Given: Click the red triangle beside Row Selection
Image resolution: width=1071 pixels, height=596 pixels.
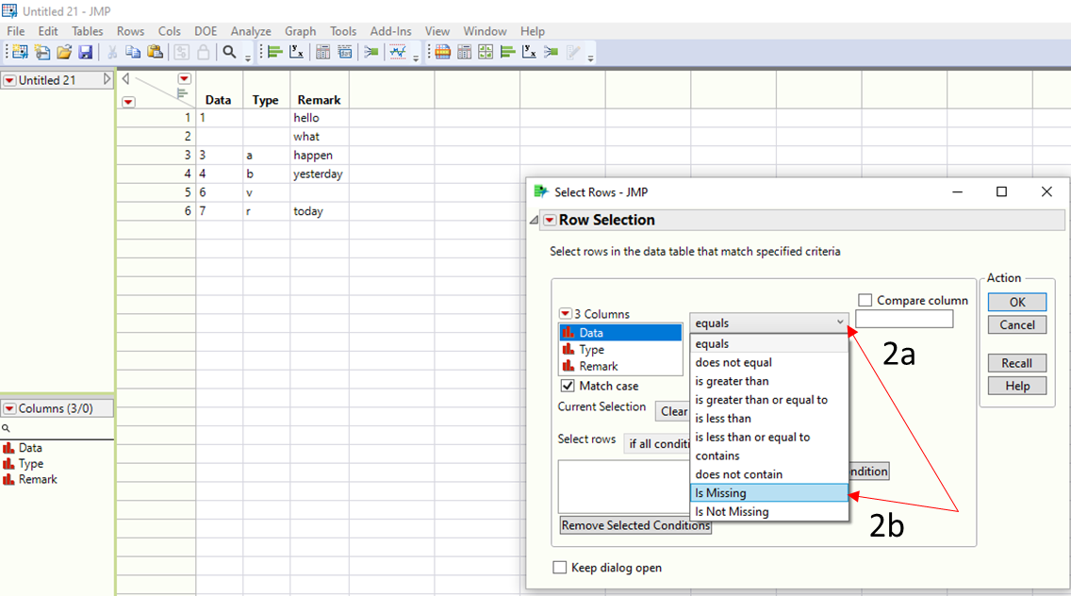Looking at the screenshot, I should coord(549,221).
